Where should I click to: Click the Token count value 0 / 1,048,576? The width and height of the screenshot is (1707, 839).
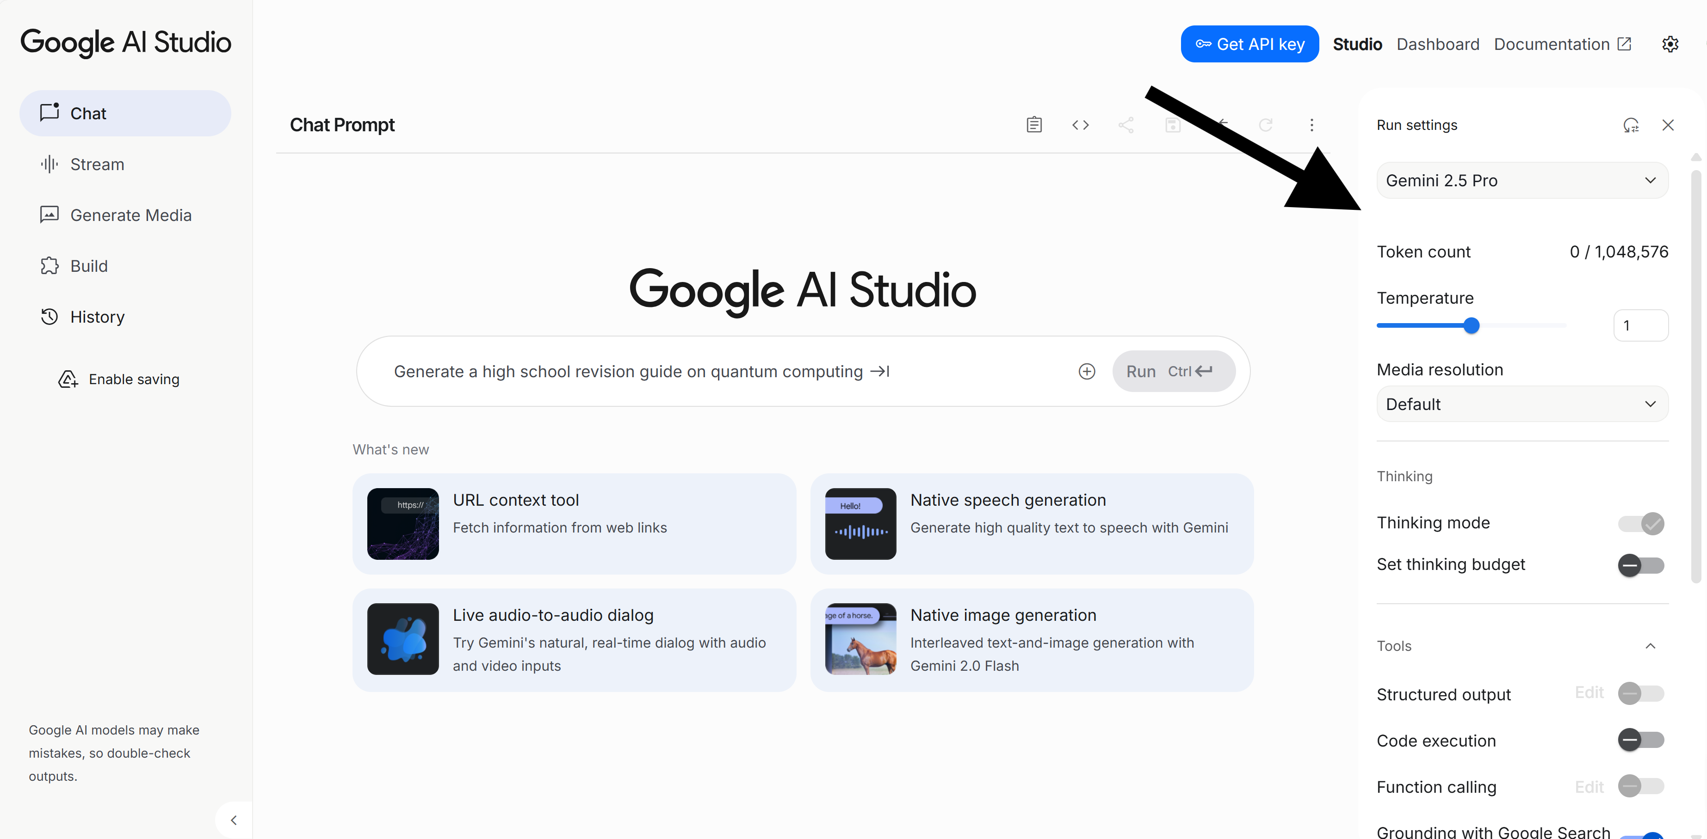tap(1618, 251)
